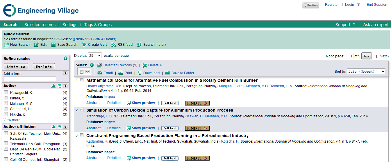Open Tags & Groups tab
391x162 pixels.
(98, 25)
